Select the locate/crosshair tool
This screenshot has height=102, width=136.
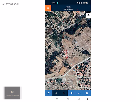pyautogui.click(x=56, y=93)
